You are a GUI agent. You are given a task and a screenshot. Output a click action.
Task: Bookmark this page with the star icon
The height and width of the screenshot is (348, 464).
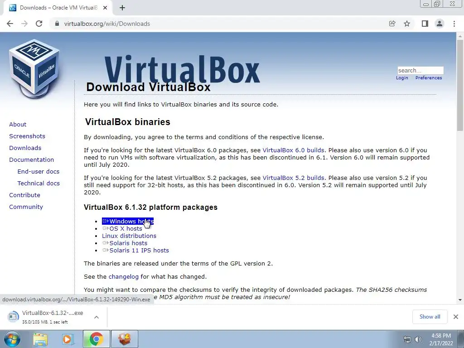[407, 24]
